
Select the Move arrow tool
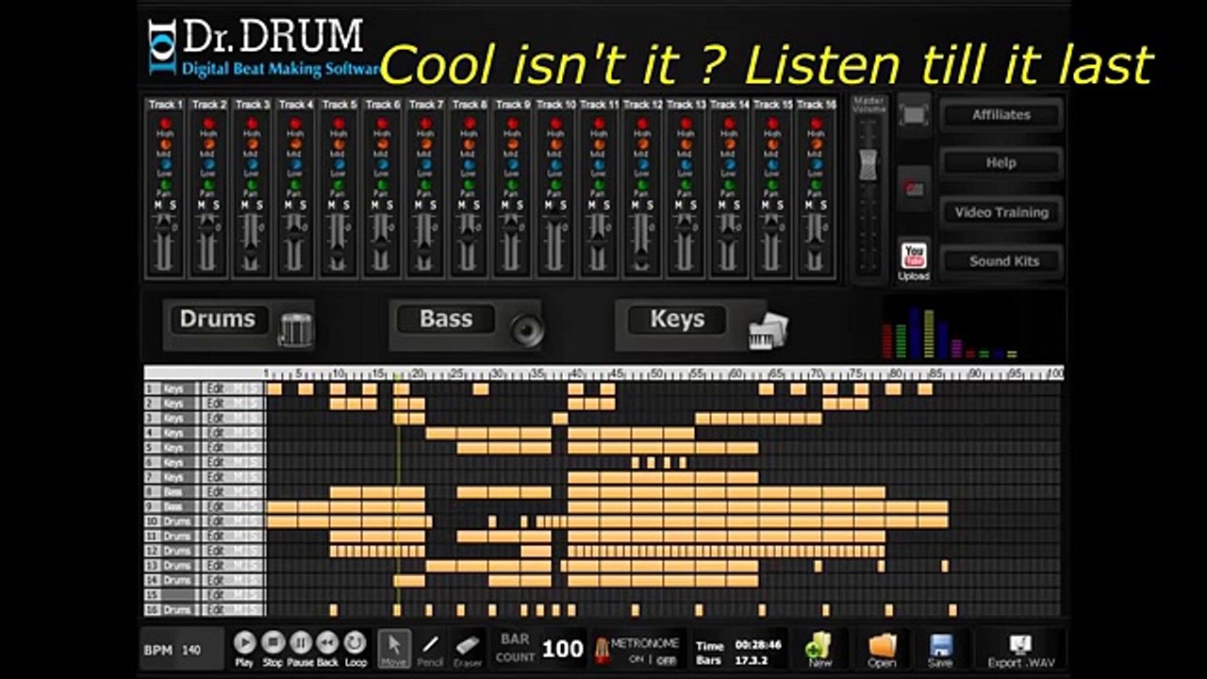click(x=394, y=648)
